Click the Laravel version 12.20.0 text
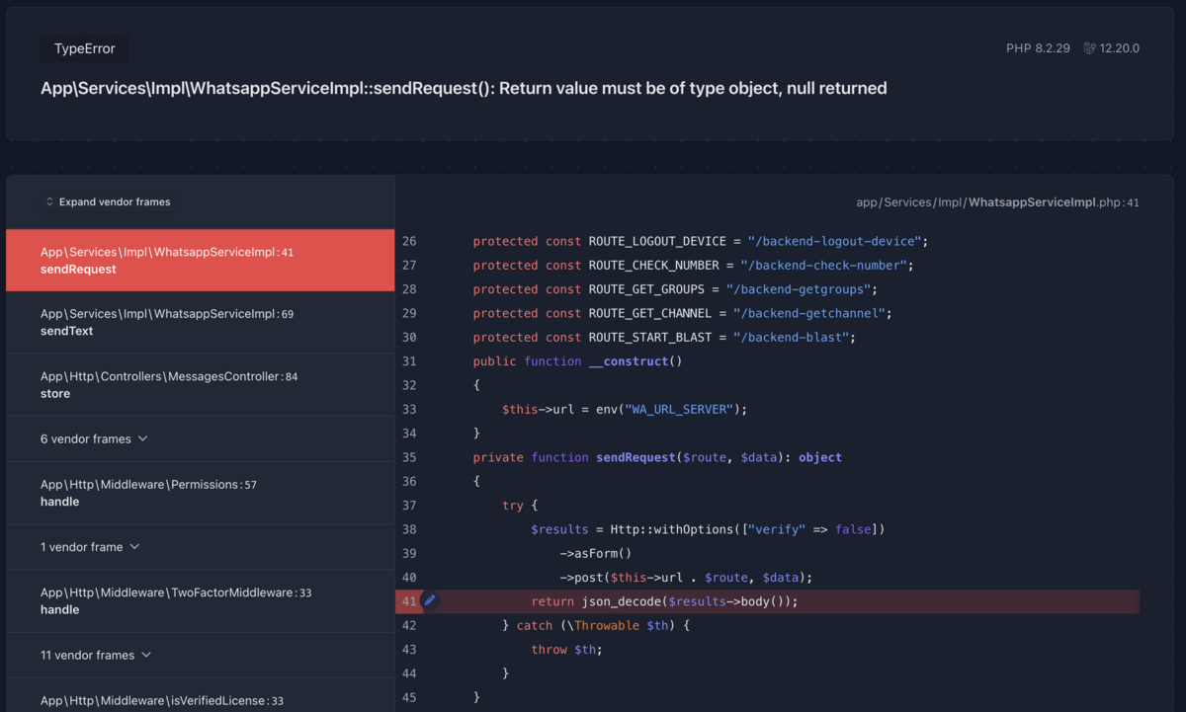 point(1120,48)
